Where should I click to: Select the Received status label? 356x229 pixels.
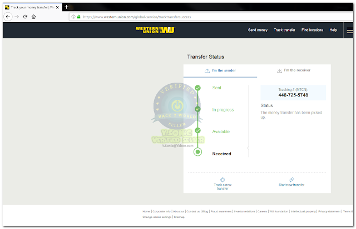(221, 154)
